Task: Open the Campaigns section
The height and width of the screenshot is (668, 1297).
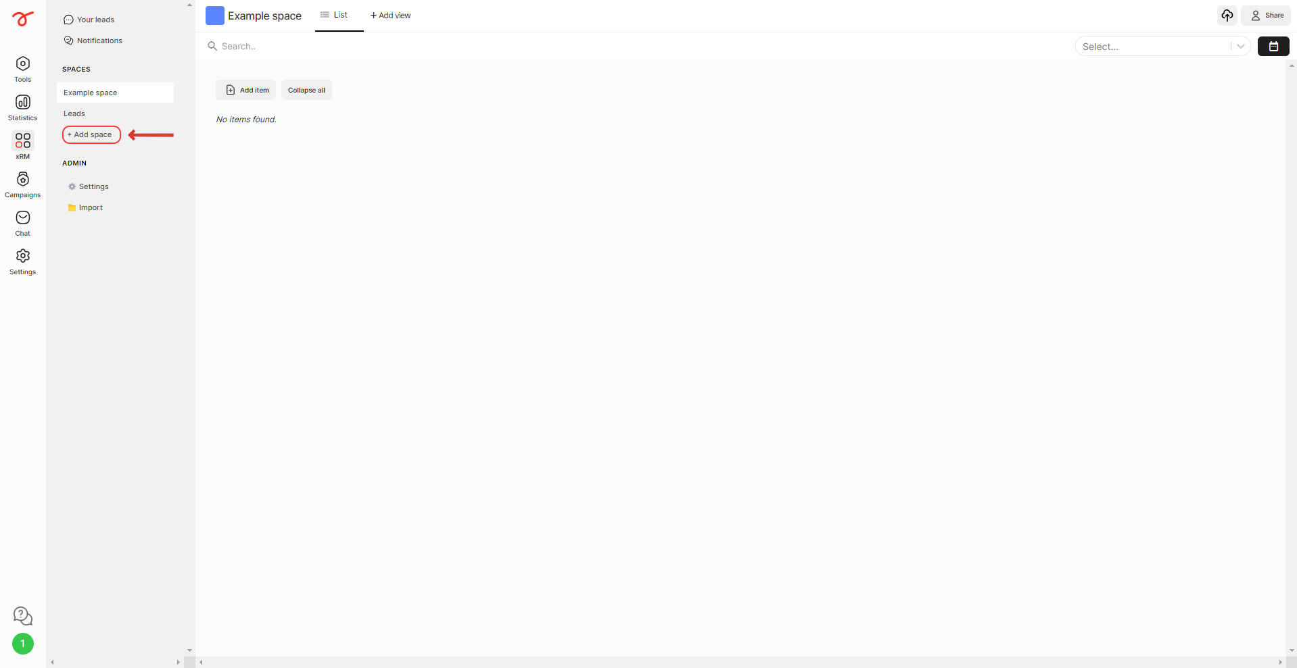Action: pyautogui.click(x=23, y=185)
